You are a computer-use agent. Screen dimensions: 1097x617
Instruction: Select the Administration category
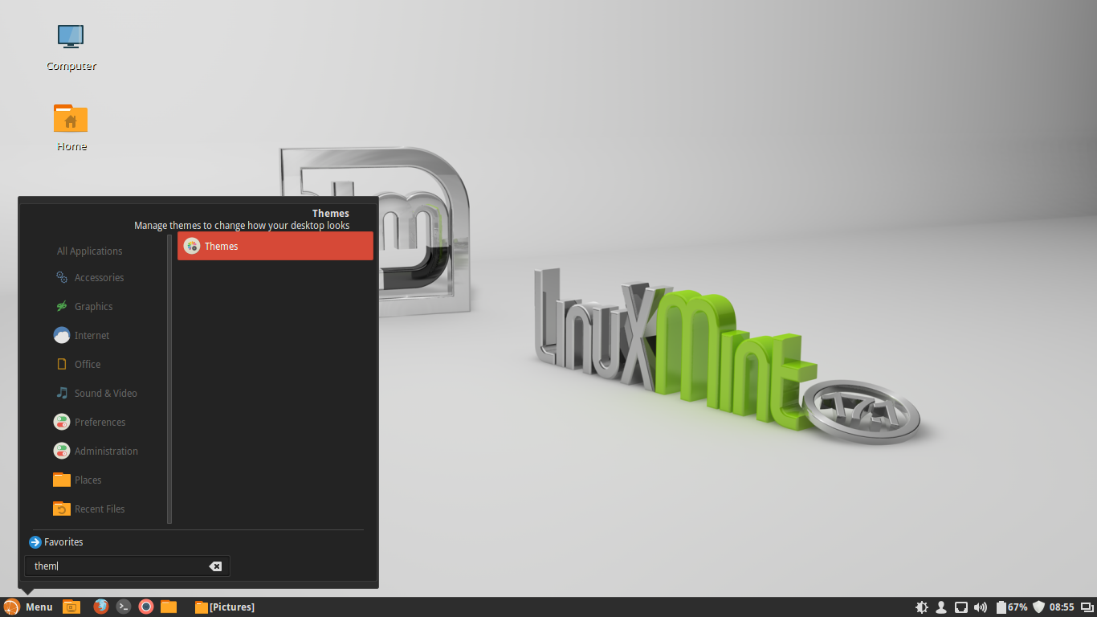96,451
